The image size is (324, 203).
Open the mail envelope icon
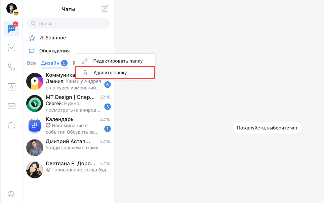pos(11,106)
